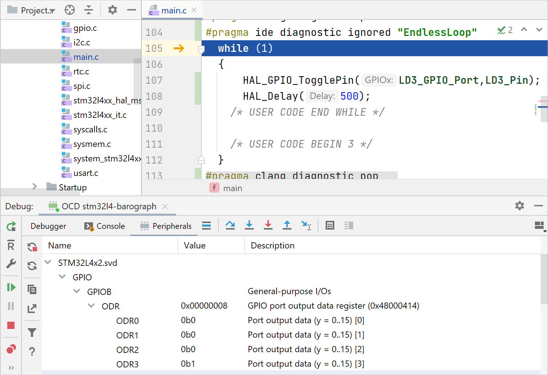Click the main function in the breadcrumb bar
548x375 pixels.
click(x=233, y=187)
